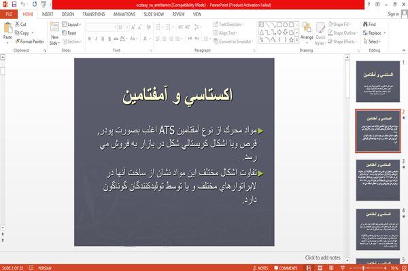408x271 pixels.
Task: Open Shape Effects dropdown
Action: click(343, 41)
